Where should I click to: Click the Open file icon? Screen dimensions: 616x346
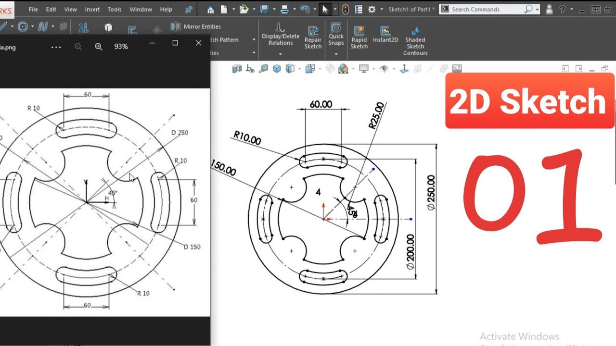tap(244, 9)
